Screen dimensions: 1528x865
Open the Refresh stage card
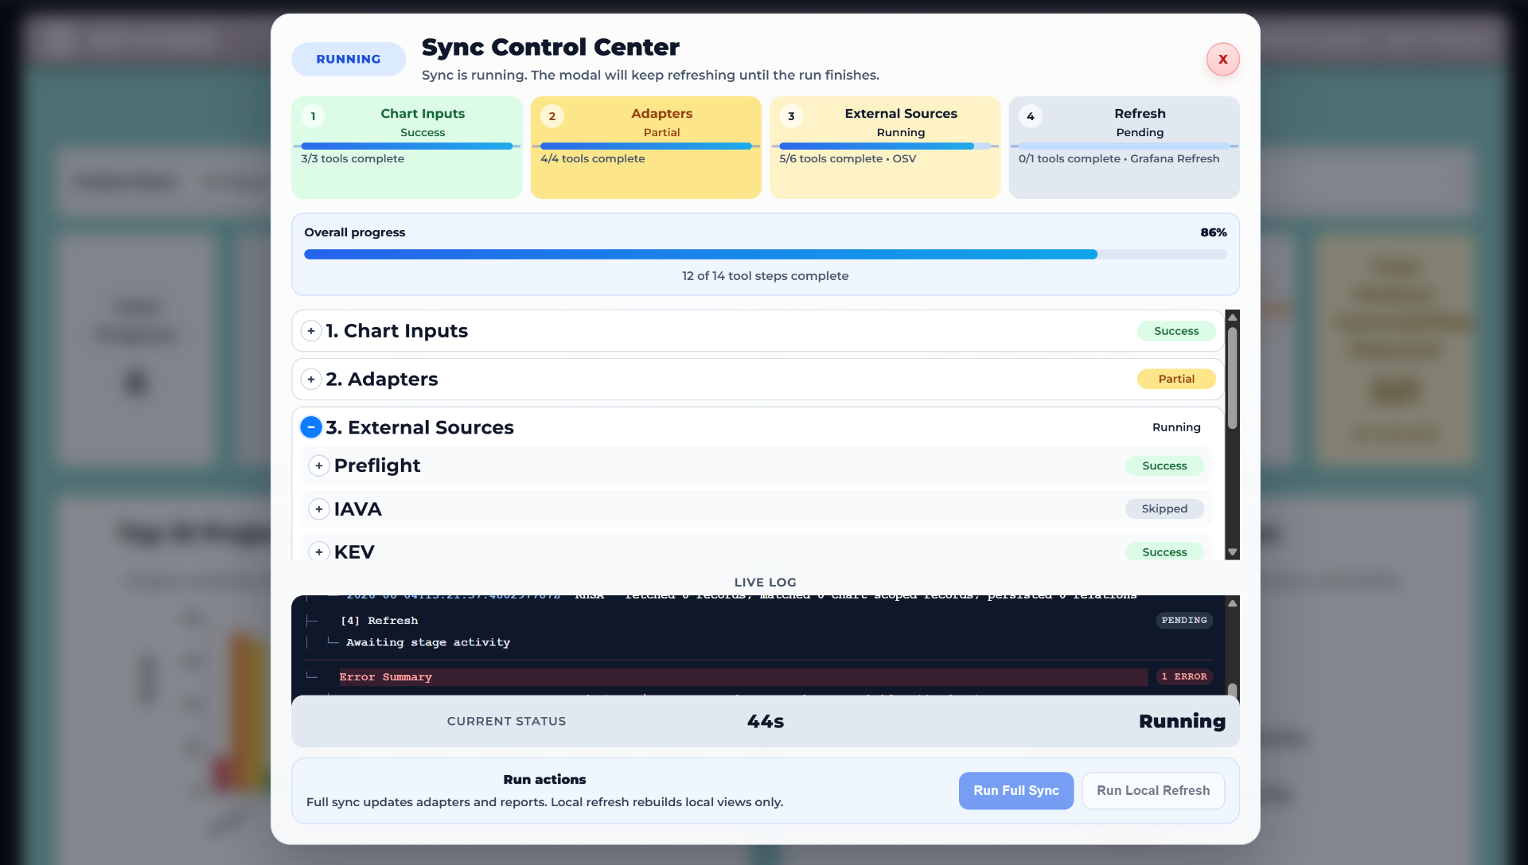(x=1124, y=147)
